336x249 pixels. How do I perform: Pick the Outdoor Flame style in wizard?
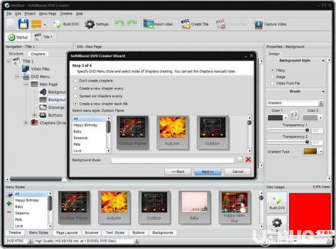[132, 132]
